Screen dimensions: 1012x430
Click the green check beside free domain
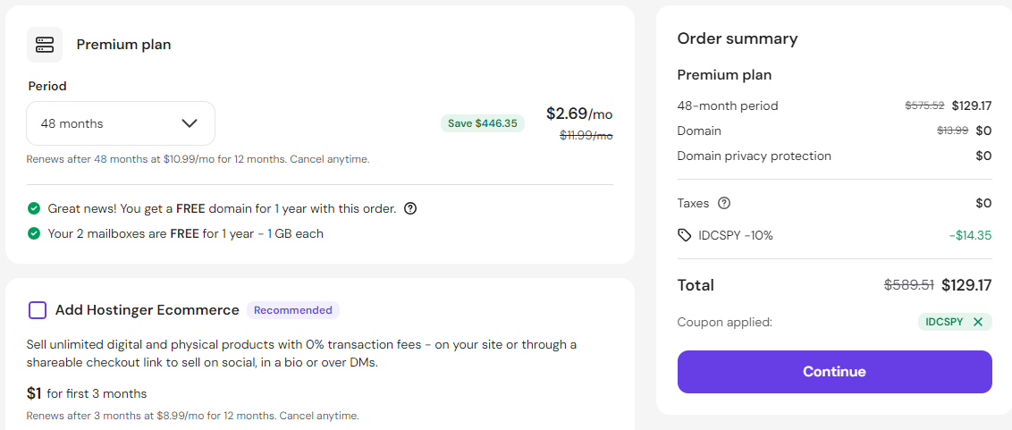[x=34, y=208]
